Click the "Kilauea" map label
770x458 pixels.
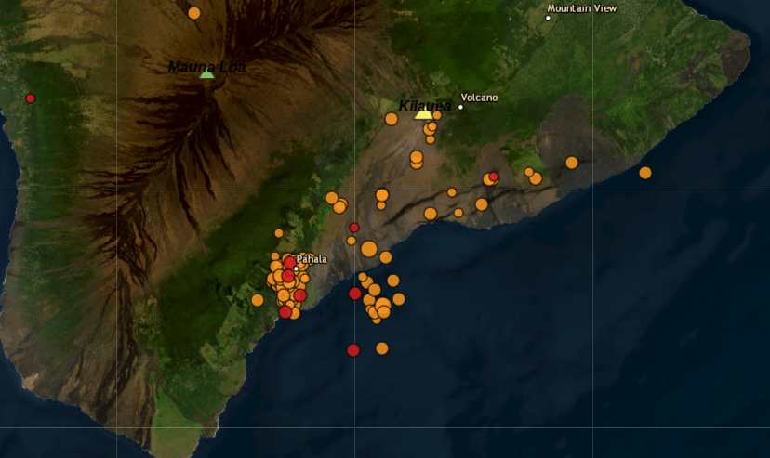[x=425, y=105]
